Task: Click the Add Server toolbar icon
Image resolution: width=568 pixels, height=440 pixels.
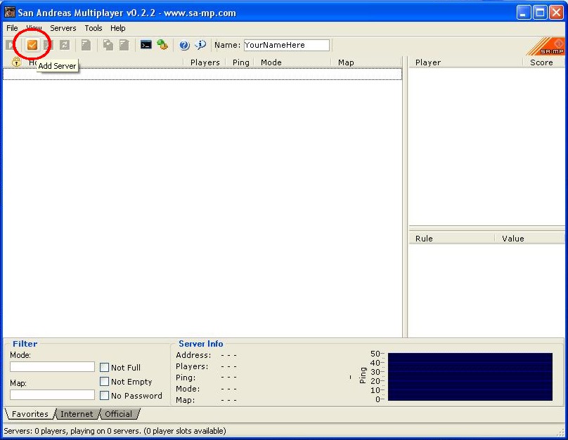Action: [32, 45]
